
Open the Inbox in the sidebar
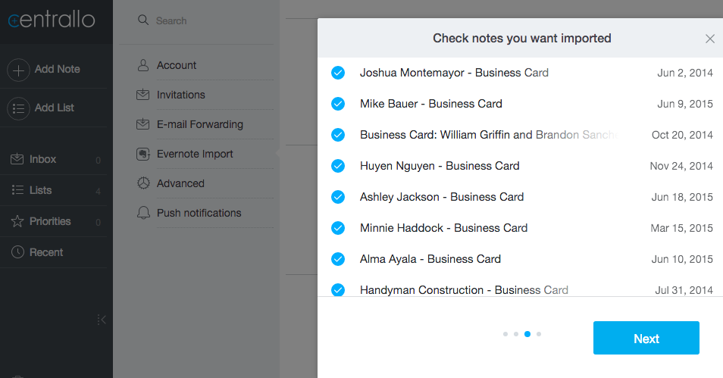(42, 160)
